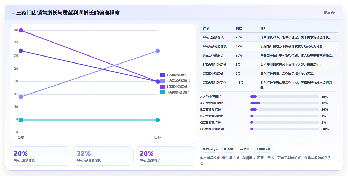Toggle the A店贡献利润增长 legend swatch
Viewport: 348px width, 176px height.
click(x=162, y=81)
